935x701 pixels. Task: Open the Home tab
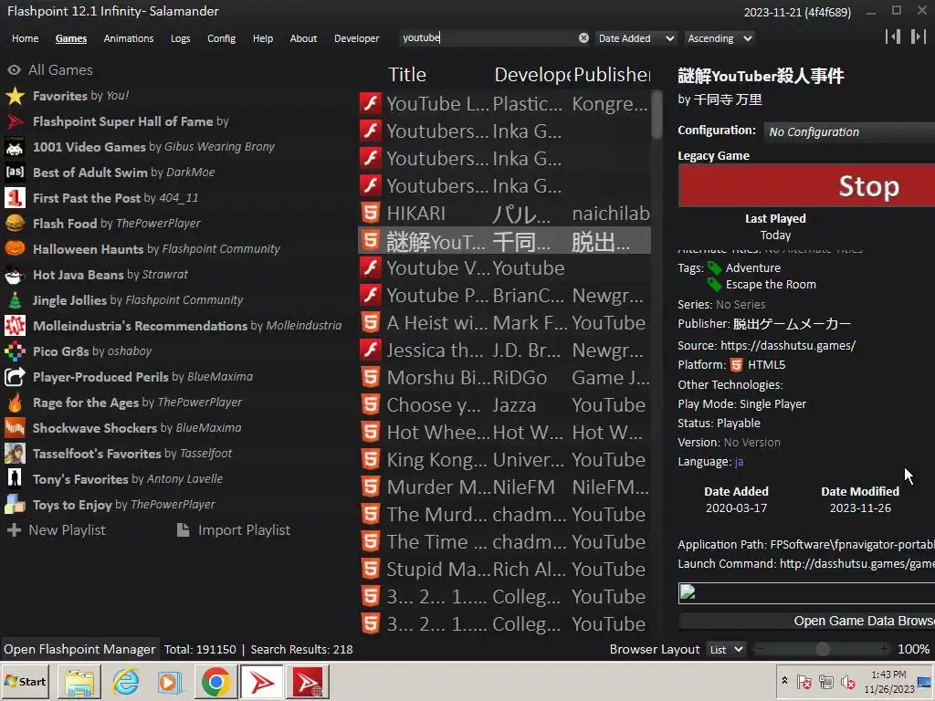coord(25,38)
